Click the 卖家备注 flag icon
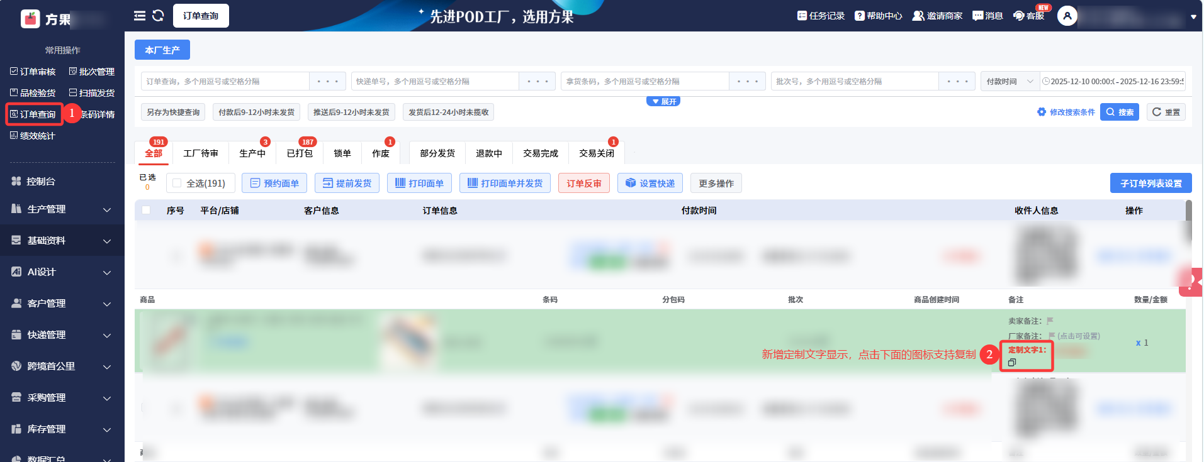The height and width of the screenshot is (462, 1204). point(1050,321)
